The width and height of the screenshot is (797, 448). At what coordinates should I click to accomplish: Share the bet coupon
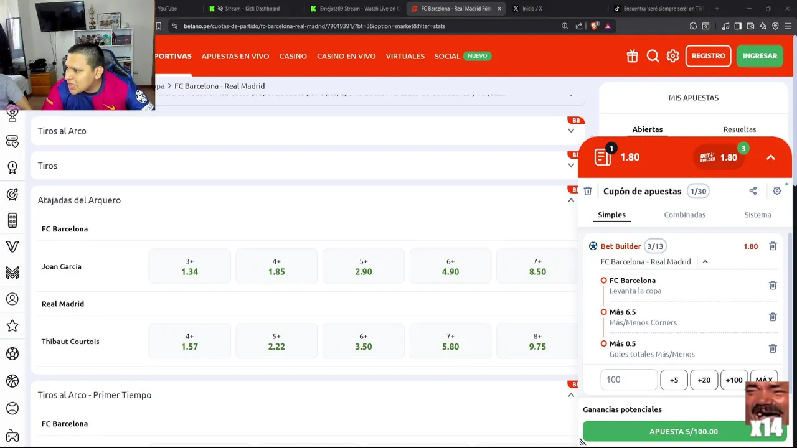tap(753, 191)
